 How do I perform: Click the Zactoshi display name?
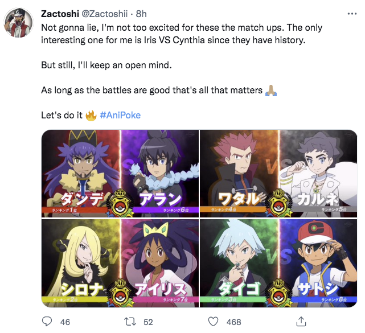coord(60,14)
